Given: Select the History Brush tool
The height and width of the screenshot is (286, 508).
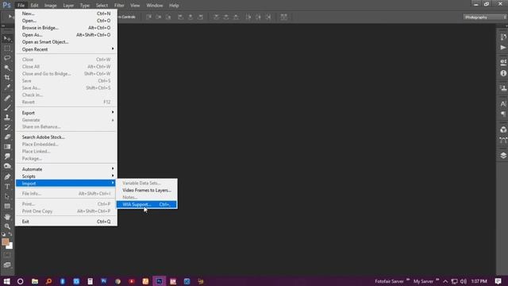Looking at the screenshot, I should point(7,127).
